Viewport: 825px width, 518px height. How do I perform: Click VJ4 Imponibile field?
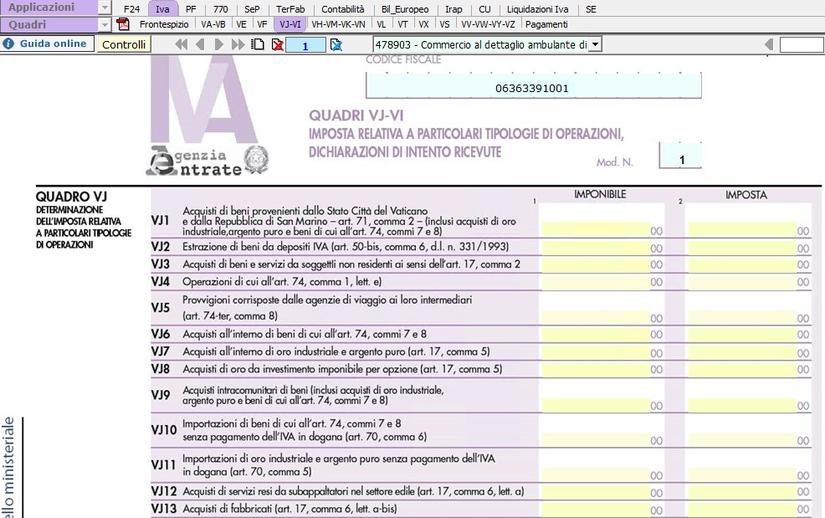[x=596, y=282]
